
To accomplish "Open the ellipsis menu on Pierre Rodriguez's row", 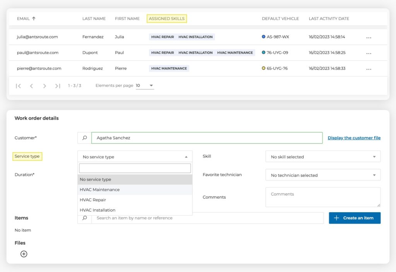I will point(369,68).
